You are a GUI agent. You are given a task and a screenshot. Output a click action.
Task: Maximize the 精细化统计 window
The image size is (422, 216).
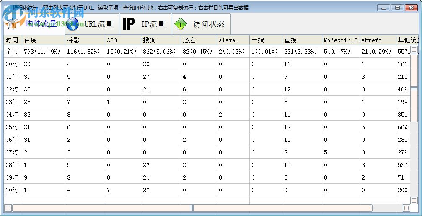pyautogui.click(x=397, y=8)
